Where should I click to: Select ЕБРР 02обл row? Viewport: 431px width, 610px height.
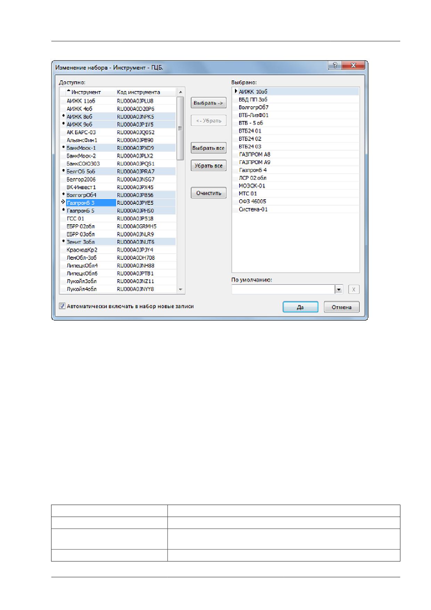click(118, 226)
